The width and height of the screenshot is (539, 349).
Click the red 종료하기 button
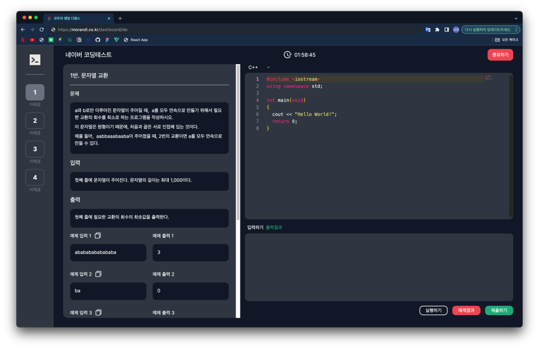coord(500,54)
